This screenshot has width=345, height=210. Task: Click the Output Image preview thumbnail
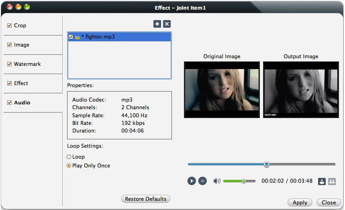tap(301, 90)
